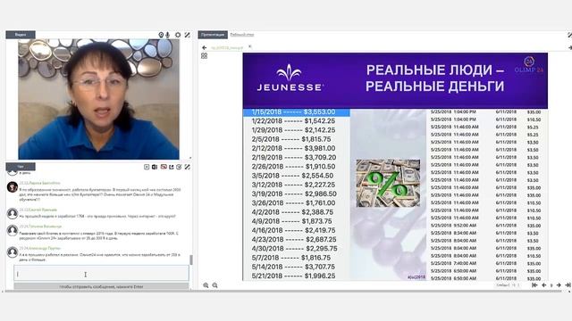The height and width of the screenshot is (321, 572).
Task: Click Larisa's dark avatar in chat
Action: pos(13,187)
